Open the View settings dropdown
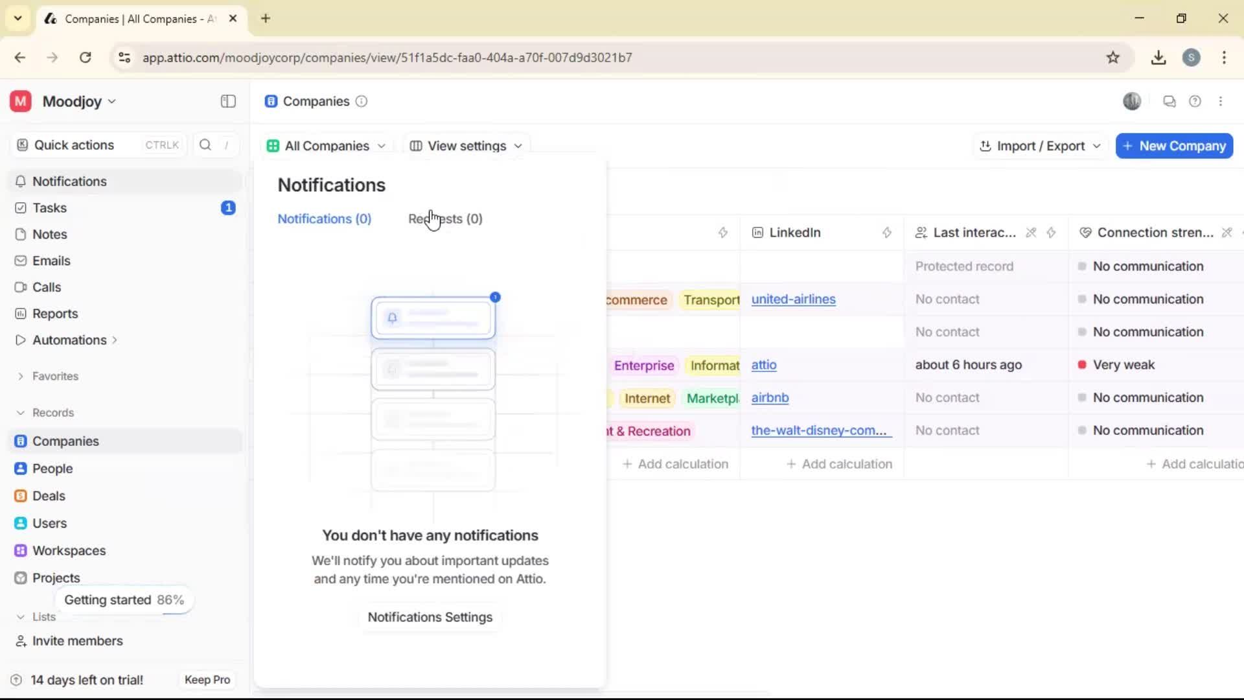The image size is (1244, 700). [466, 145]
